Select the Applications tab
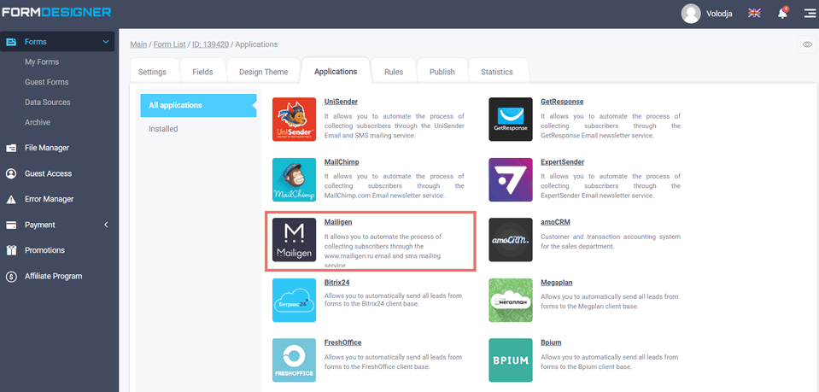The image size is (819, 392). pyautogui.click(x=336, y=72)
